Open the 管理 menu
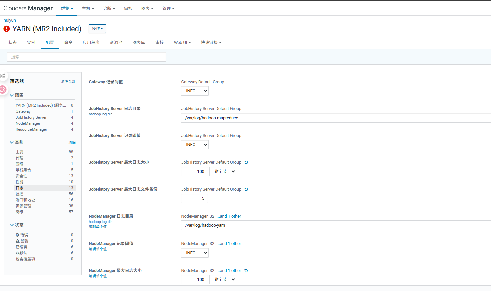 coord(168,9)
